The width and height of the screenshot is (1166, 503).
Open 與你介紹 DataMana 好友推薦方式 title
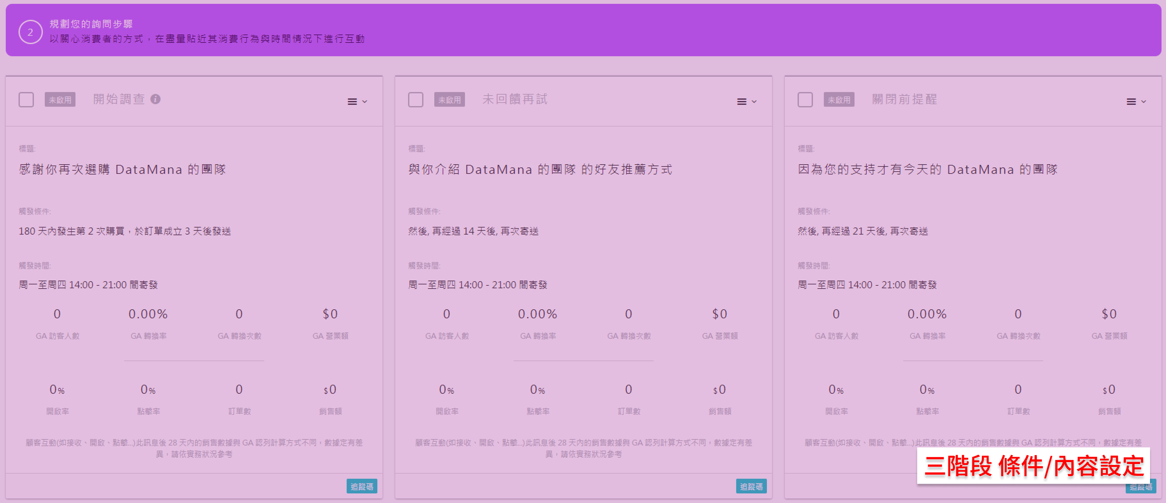(x=540, y=170)
